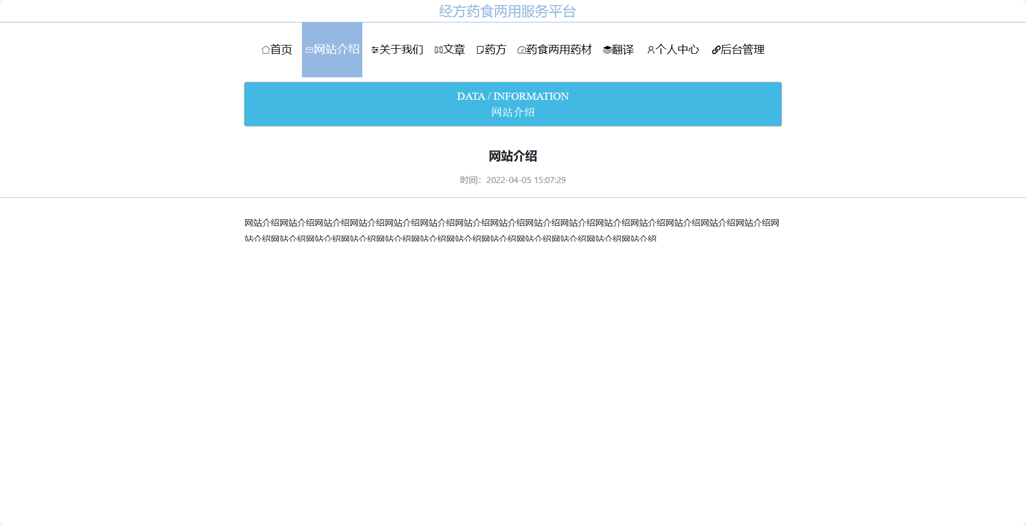The width and height of the screenshot is (1026, 525).
Task: Click the sliders icon beside 关于我们
Action: (375, 50)
